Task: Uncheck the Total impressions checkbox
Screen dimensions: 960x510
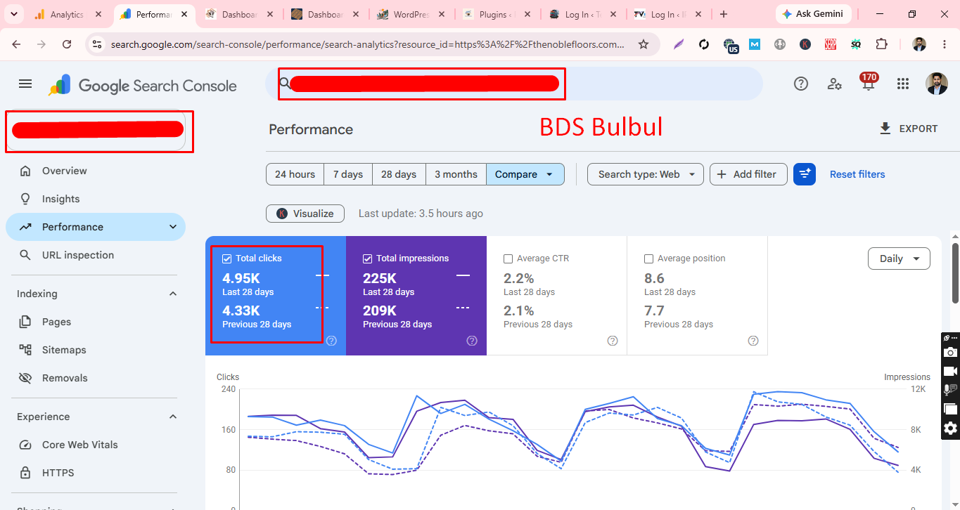Action: (367, 259)
